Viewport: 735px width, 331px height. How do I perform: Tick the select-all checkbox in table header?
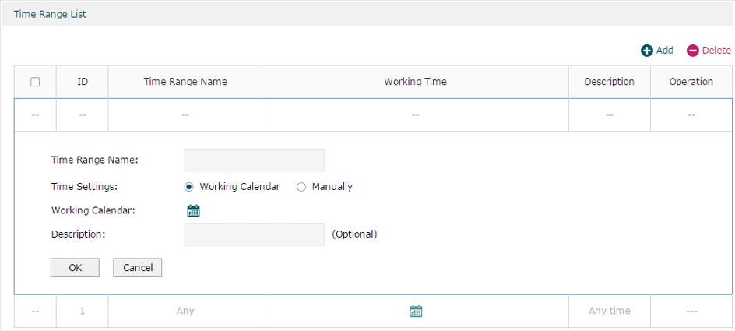pyautogui.click(x=35, y=82)
